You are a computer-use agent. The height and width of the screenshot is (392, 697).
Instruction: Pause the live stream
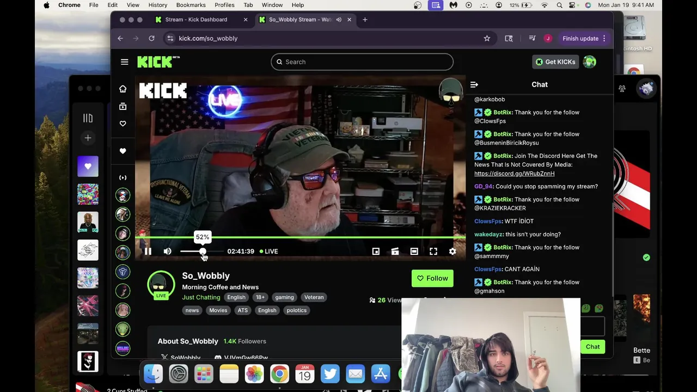148,251
